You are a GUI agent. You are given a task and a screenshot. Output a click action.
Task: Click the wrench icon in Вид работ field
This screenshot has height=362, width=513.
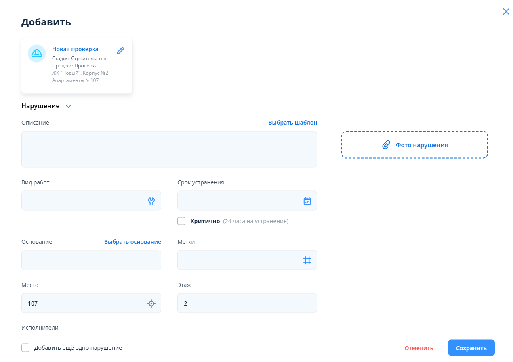pos(151,201)
